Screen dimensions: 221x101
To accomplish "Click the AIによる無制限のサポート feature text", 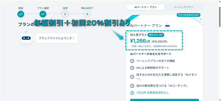I will pyautogui.click(x=153, y=68).
